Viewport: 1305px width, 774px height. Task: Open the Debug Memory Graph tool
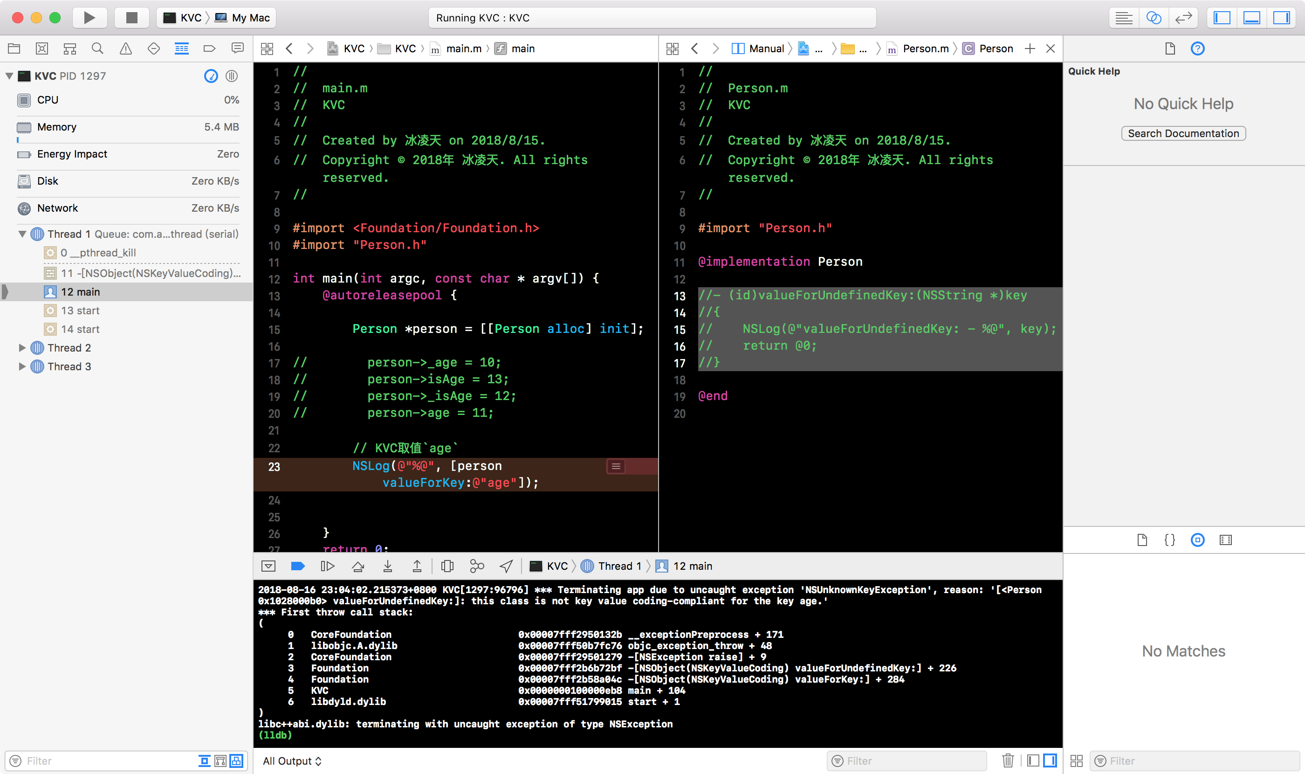[x=476, y=566]
